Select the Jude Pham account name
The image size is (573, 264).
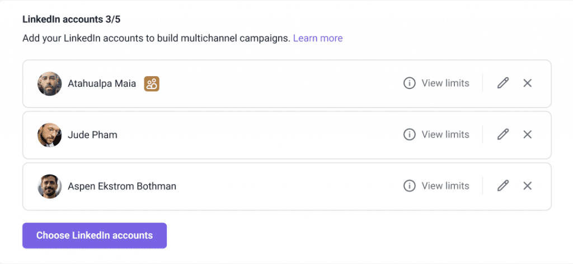(x=92, y=135)
